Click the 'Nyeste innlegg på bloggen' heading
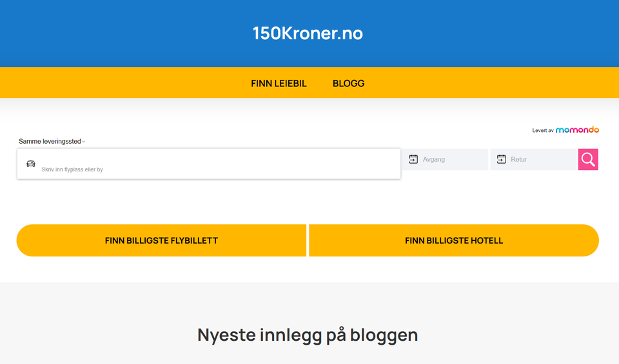The height and width of the screenshot is (364, 619). click(x=308, y=335)
